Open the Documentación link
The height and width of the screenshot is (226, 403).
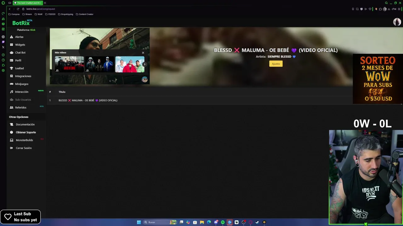pos(25,124)
